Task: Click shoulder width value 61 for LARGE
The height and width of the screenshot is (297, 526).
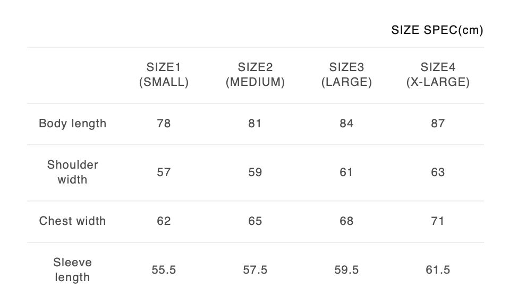Action: click(346, 172)
